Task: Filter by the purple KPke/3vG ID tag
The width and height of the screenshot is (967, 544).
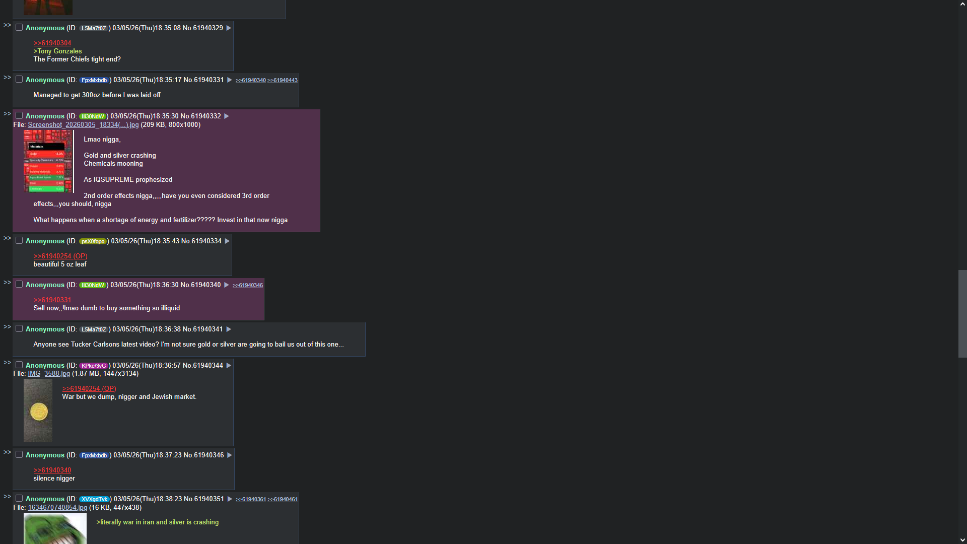Action: (x=94, y=366)
